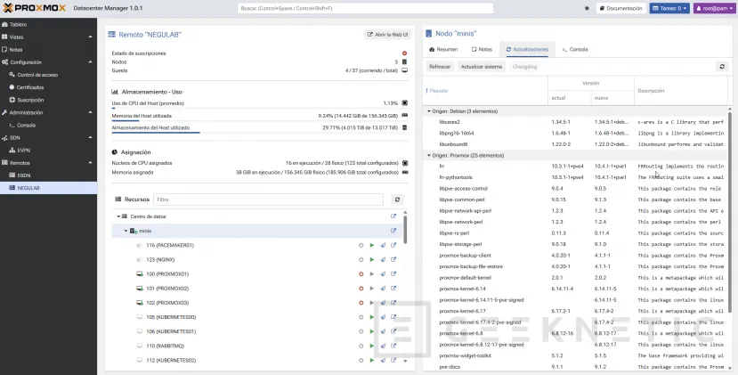Screen dimensions: 738x375
Task: Migrate guest 100 (PROXMOX01) icon
Action: 383,274
